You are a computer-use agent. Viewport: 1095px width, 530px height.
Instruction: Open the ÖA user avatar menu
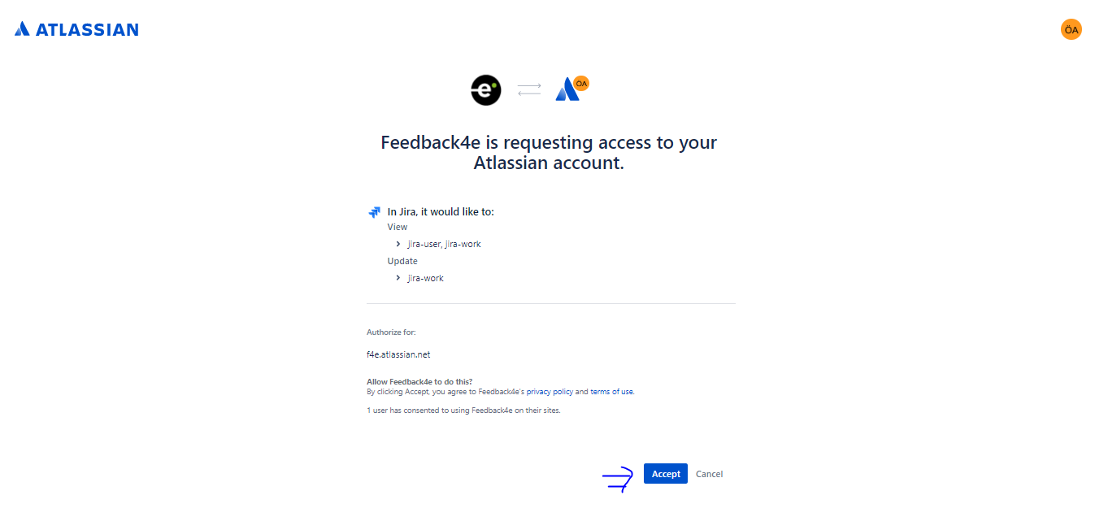tap(1071, 30)
